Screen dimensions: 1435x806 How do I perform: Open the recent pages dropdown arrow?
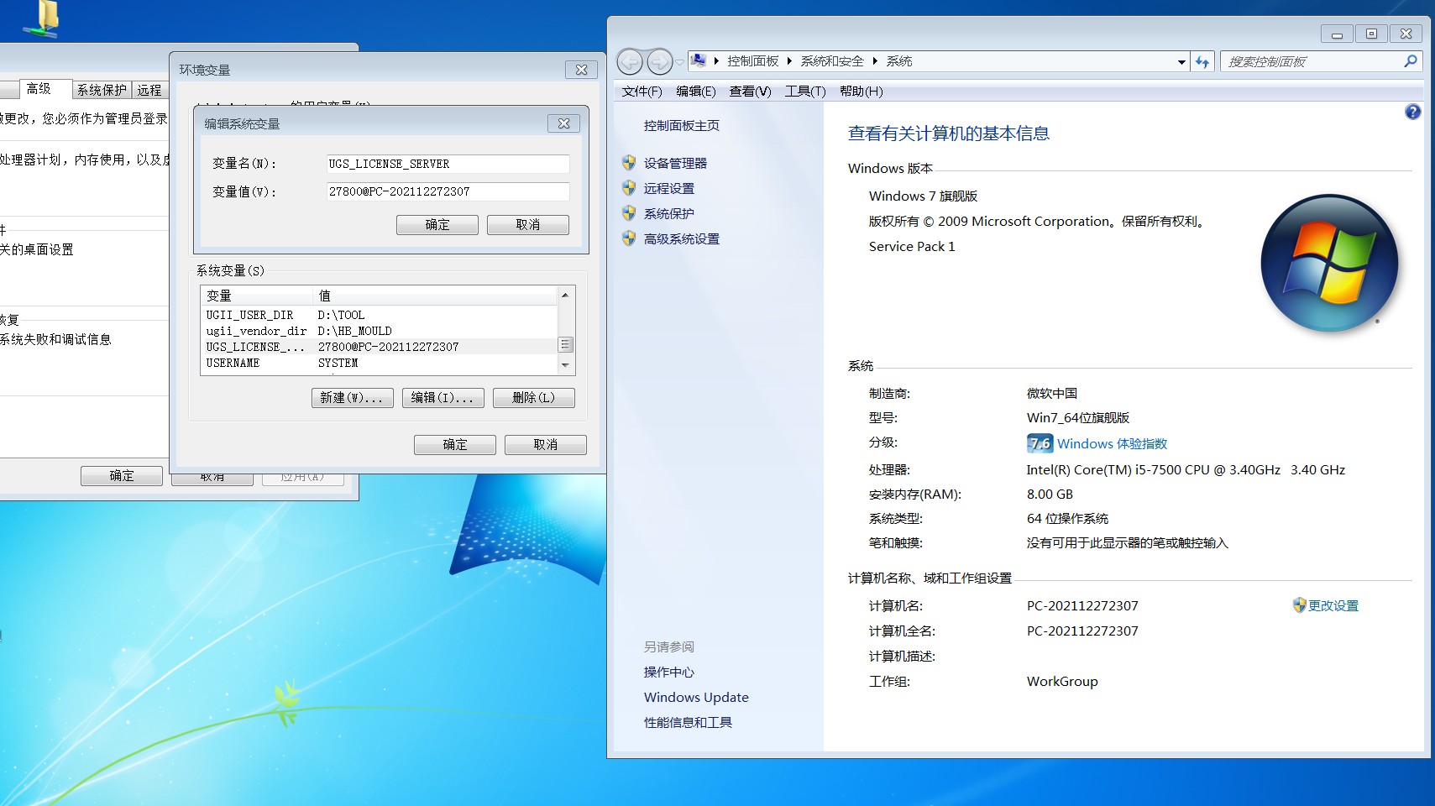[679, 61]
